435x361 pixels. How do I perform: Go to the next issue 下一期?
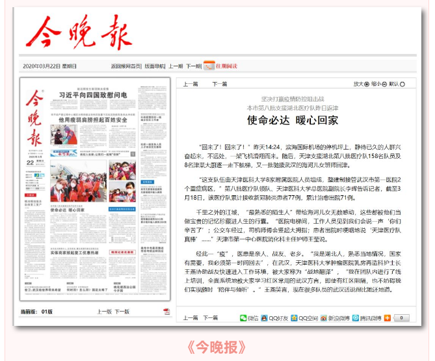click(x=193, y=66)
